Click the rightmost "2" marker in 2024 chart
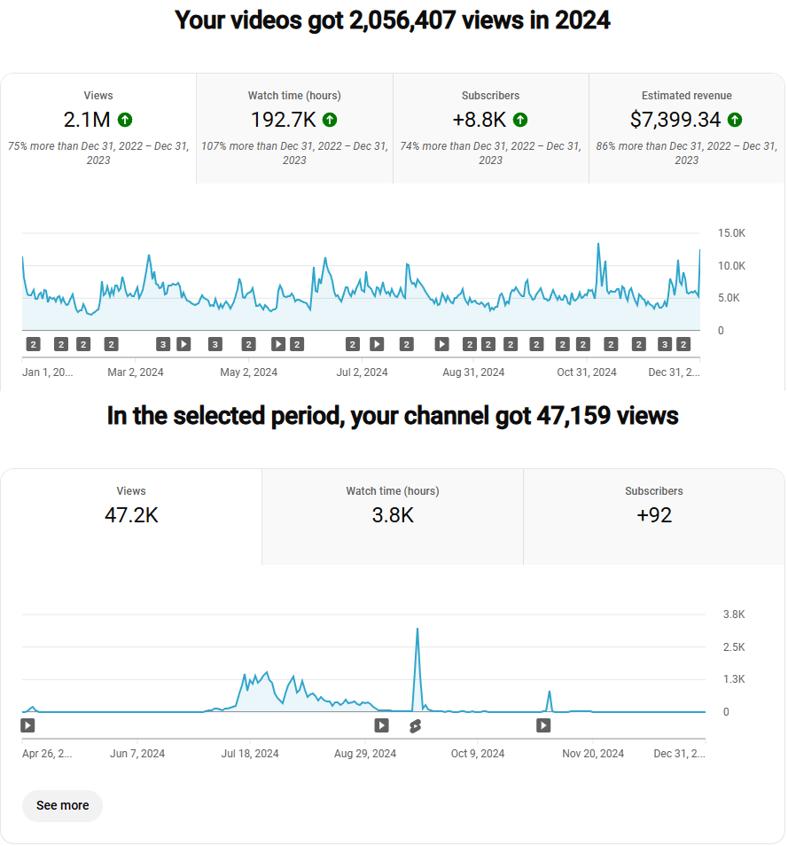Viewport: 788px width, 846px height. (683, 344)
